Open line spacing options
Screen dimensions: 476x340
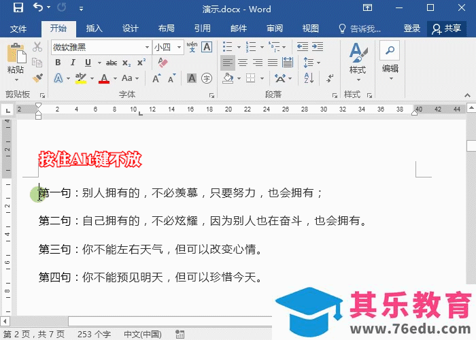coord(311,63)
